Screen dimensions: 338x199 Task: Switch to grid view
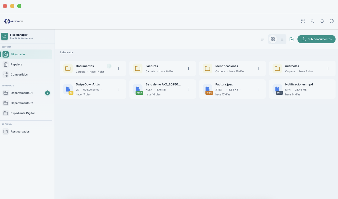click(x=273, y=39)
